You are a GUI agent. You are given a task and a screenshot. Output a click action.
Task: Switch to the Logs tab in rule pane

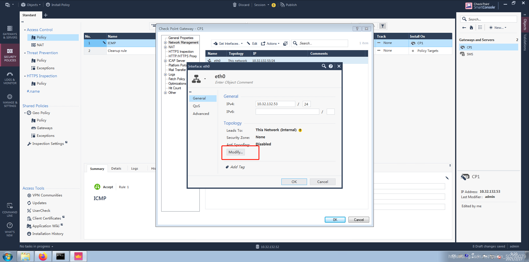pos(135,168)
